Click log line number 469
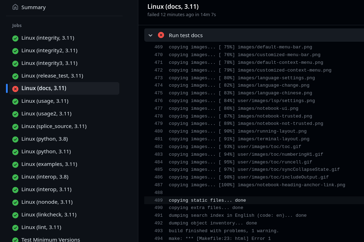Viewport: 364px width, 242px height. coord(159,47)
